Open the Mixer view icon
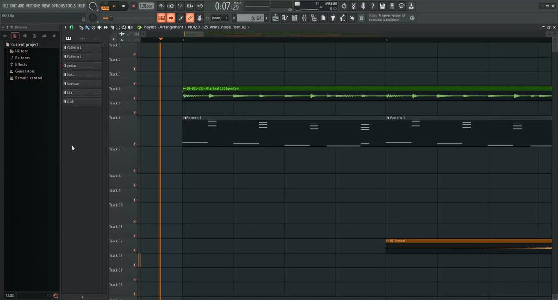Image resolution: width=558 pixels, height=300 pixels. coord(304,18)
